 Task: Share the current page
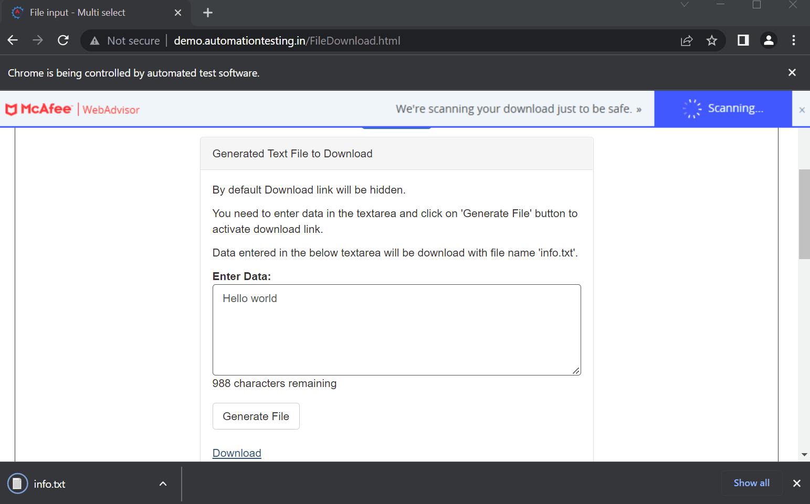point(687,40)
